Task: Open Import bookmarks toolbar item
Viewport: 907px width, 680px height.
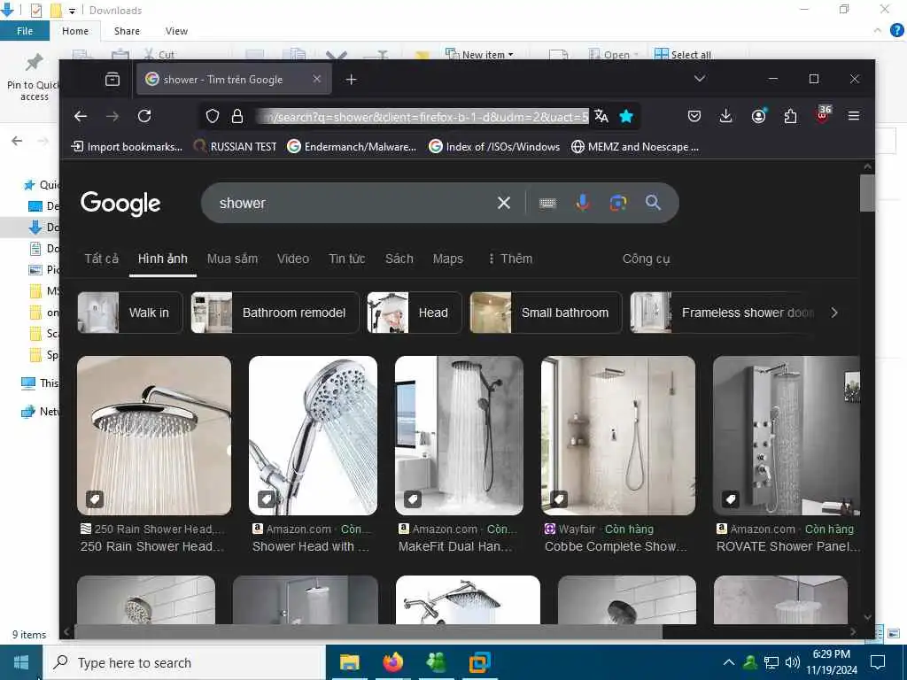Action: pos(127,147)
